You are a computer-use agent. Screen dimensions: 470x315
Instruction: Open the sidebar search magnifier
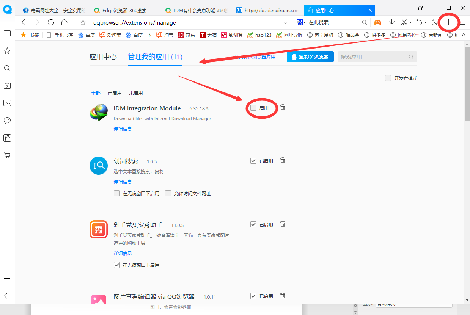7,68
